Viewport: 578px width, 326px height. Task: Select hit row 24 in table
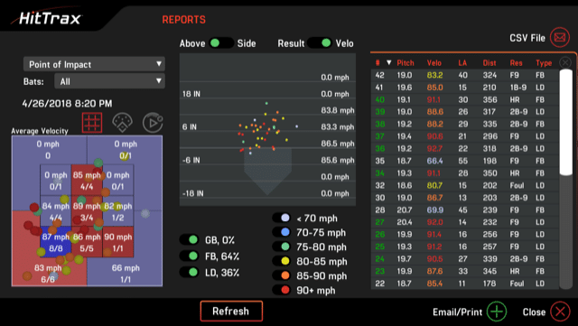[x=464, y=259]
